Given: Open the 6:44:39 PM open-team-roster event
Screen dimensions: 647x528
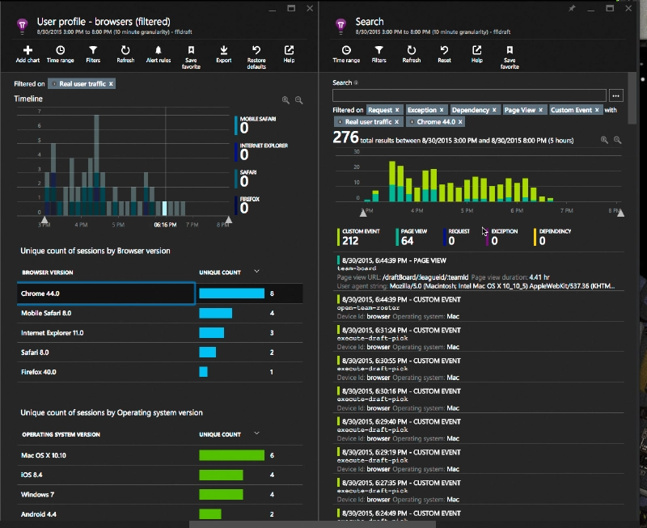Looking at the screenshot, I should pos(478,308).
